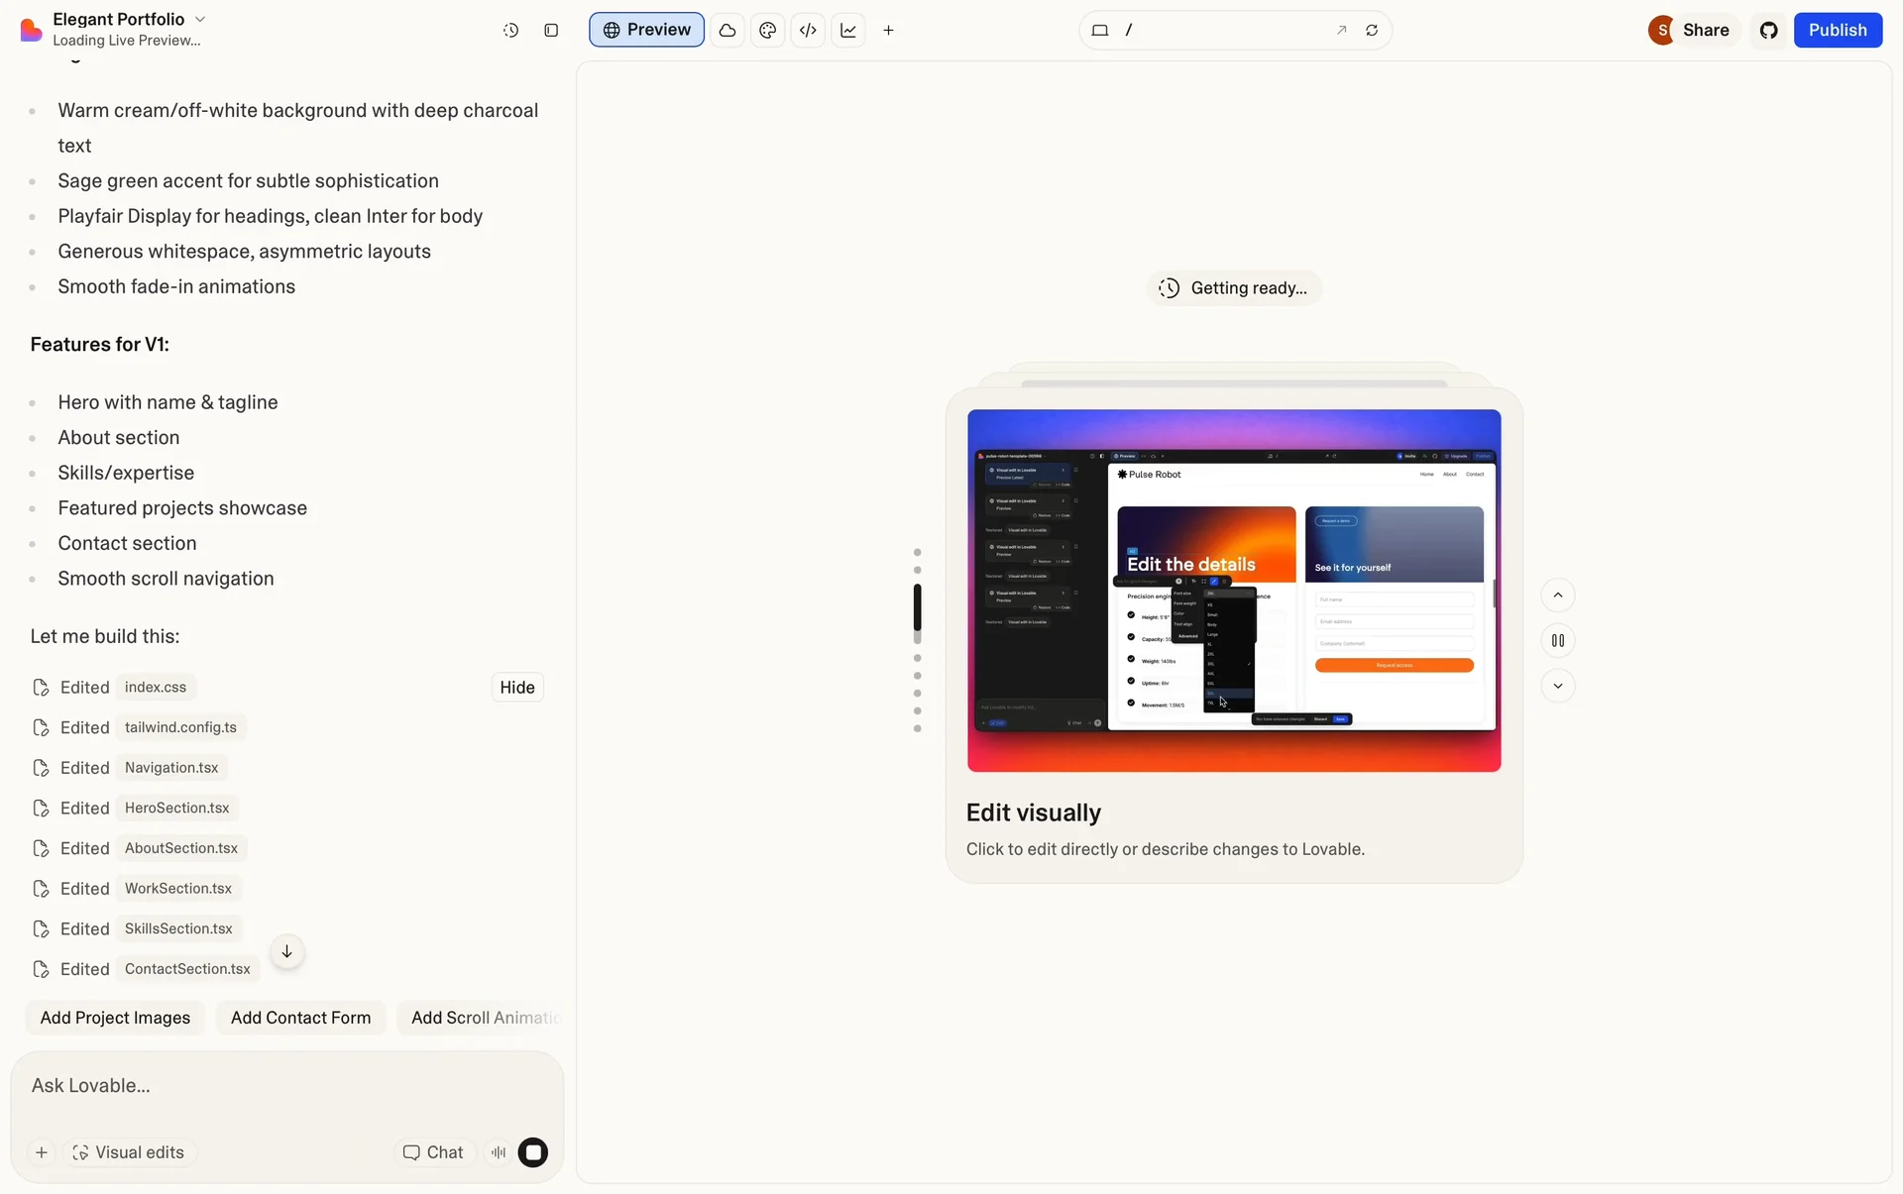Expand the Elegant Portfolio project dropdown
1903x1194 pixels.
[x=199, y=19]
